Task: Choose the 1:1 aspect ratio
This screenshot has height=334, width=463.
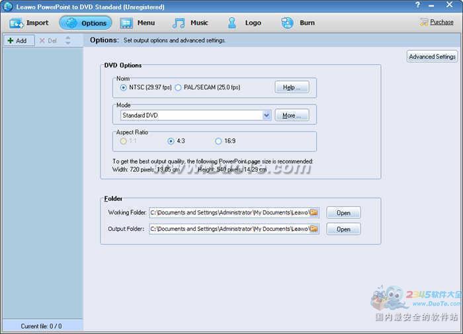Action: (x=128, y=141)
